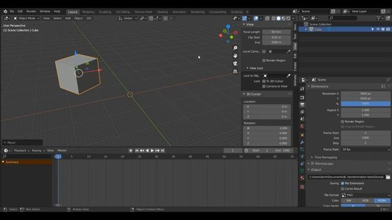Open the World properties tab icon
Image resolution: width=392 pixels, height=220 pixels.
[x=302, y=127]
